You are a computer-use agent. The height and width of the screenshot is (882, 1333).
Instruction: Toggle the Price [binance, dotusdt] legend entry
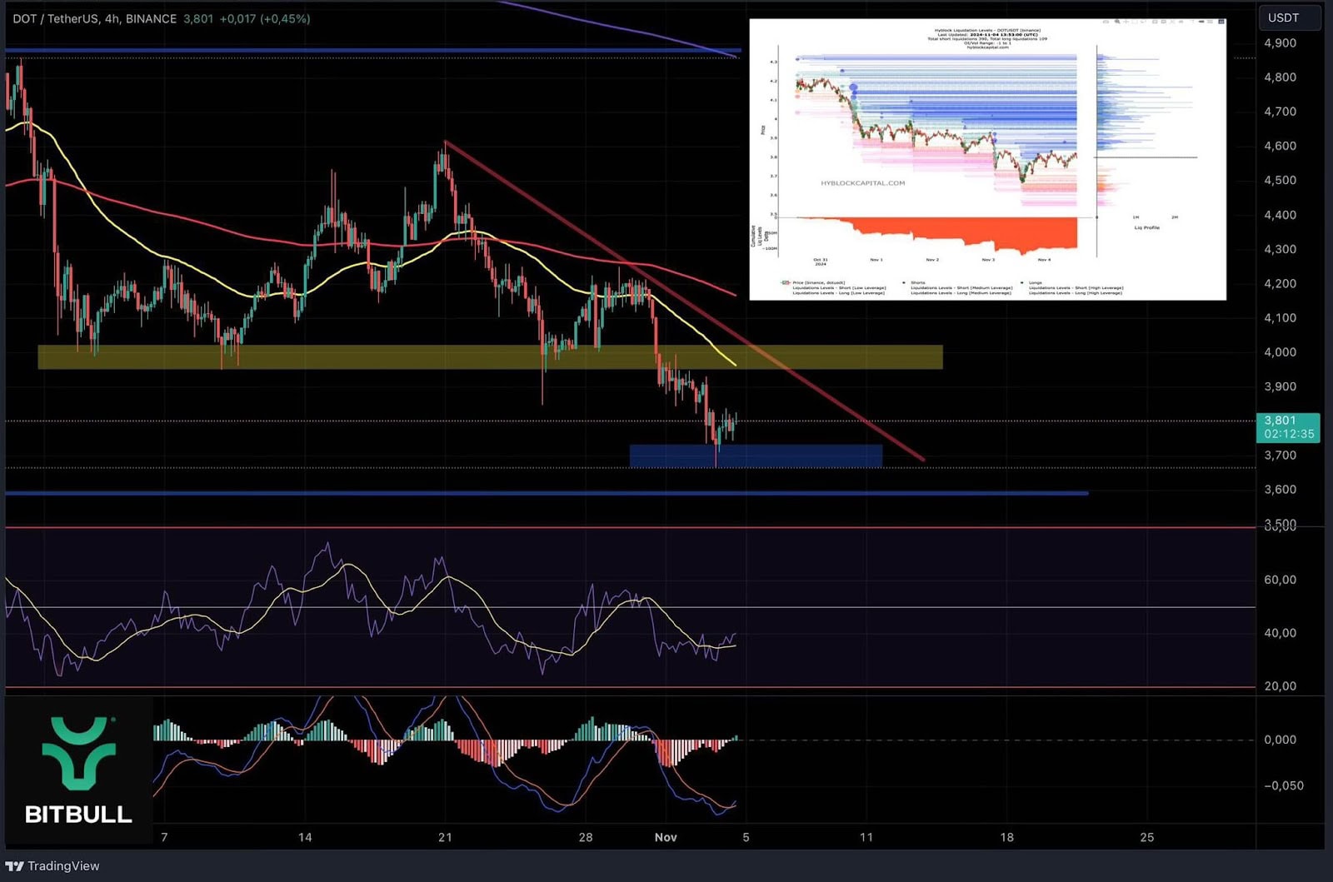[x=816, y=282]
